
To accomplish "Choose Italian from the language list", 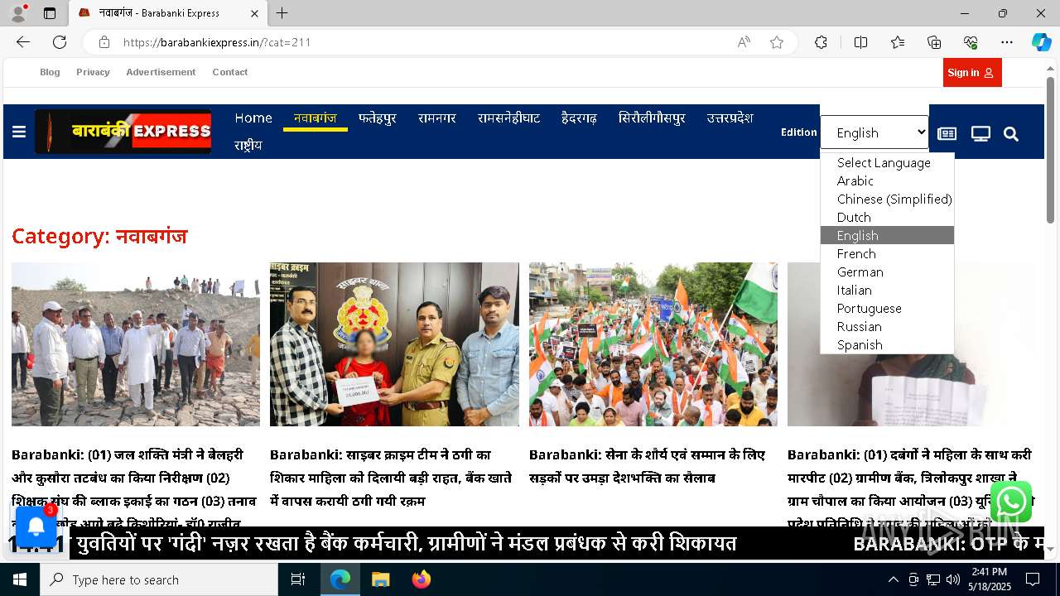I will [887, 290].
